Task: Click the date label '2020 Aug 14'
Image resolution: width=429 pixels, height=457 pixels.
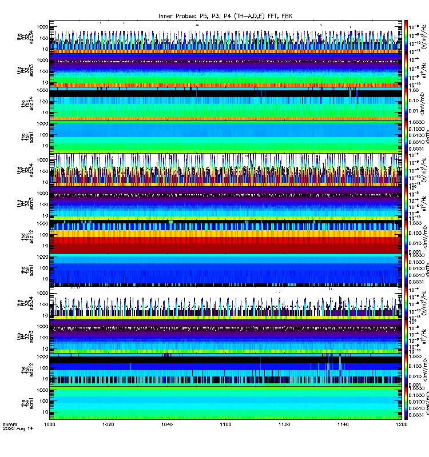Action: tap(18, 428)
